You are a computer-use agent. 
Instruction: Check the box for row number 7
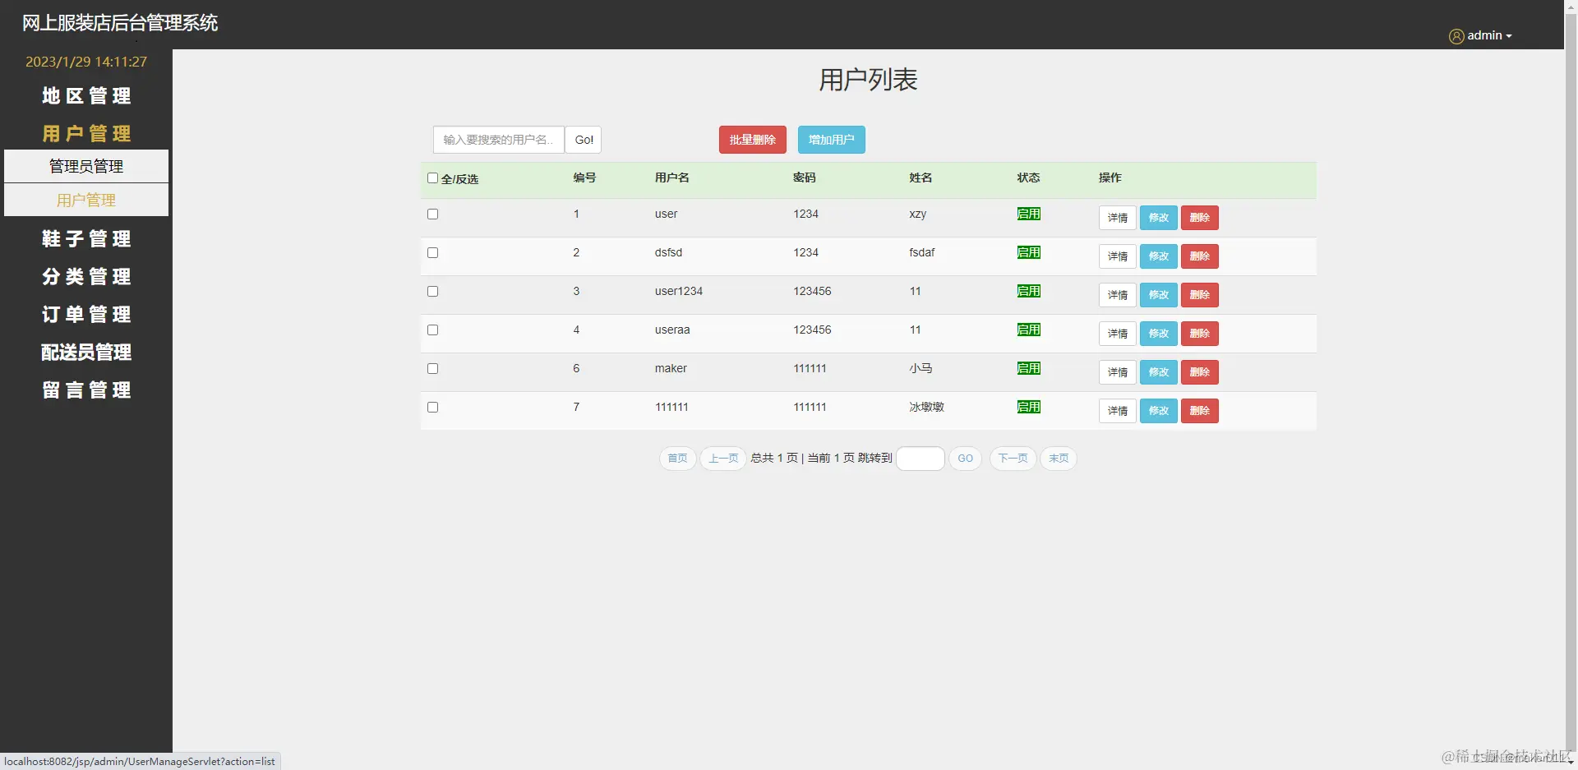click(x=432, y=407)
